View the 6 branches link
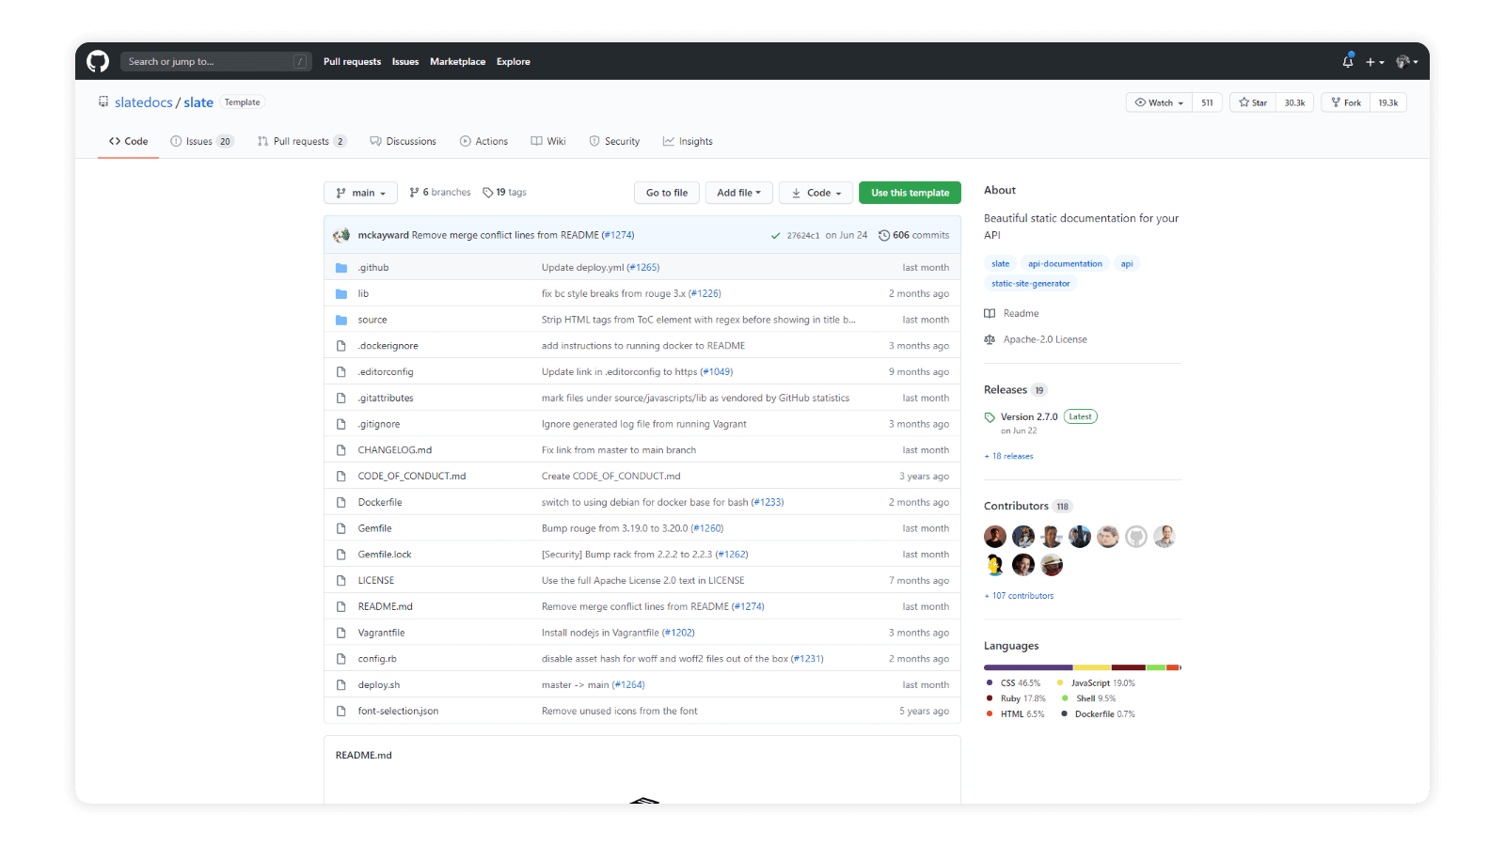The image size is (1505, 846). 440,193
